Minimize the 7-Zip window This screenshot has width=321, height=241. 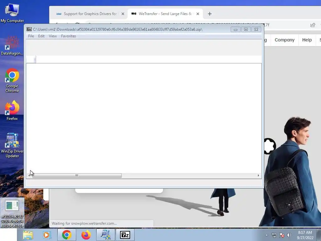pyautogui.click(x=235, y=29)
